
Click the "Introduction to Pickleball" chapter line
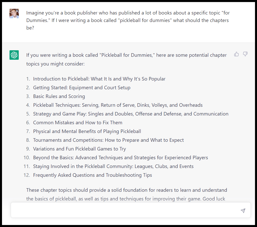pos(99,79)
